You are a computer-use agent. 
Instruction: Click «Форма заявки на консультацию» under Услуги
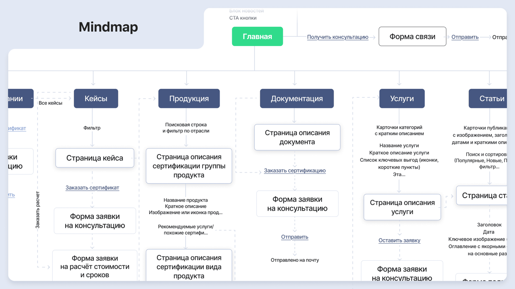click(x=402, y=273)
